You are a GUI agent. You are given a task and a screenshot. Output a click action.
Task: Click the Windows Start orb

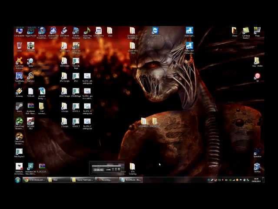pyautogui.click(x=17, y=180)
